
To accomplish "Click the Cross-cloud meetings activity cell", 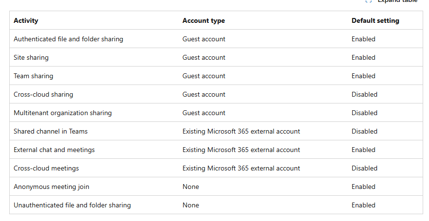I will [x=46, y=168].
